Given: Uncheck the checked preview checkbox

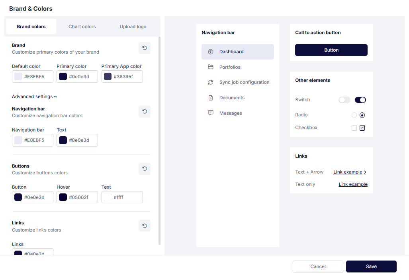Looking at the screenshot, I should tap(362, 128).
